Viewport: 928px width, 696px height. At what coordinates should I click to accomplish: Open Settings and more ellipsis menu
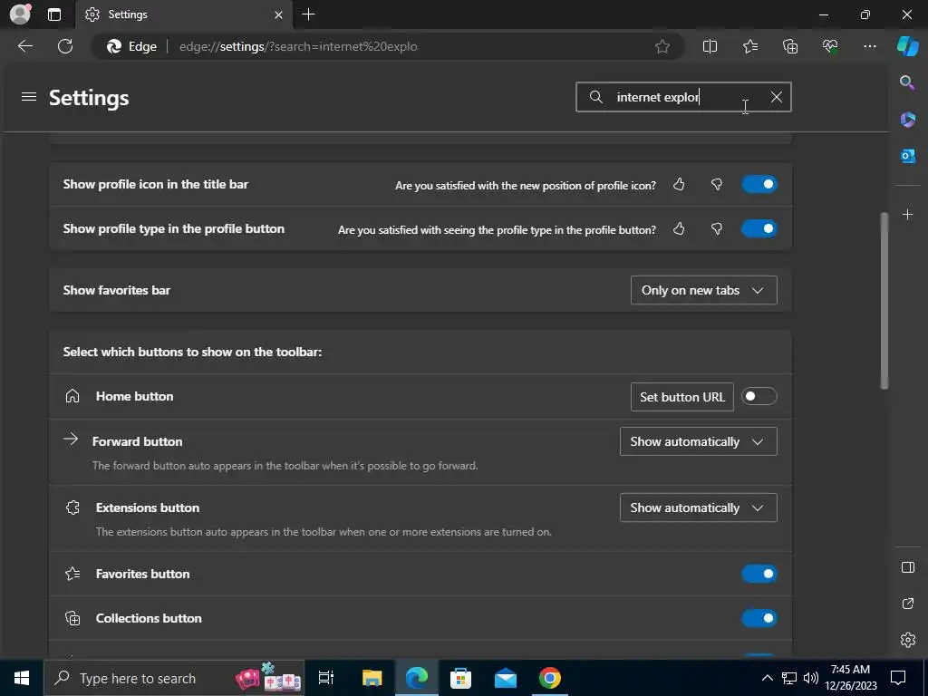pos(869,46)
